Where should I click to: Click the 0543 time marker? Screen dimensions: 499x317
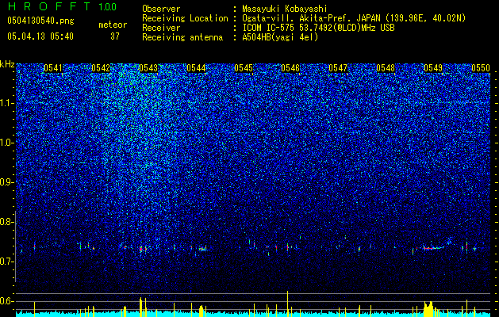click(x=148, y=68)
